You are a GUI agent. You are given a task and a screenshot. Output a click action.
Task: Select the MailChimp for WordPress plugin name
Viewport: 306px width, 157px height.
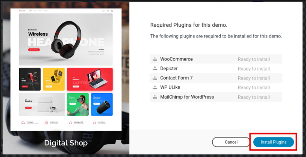pyautogui.click(x=187, y=97)
